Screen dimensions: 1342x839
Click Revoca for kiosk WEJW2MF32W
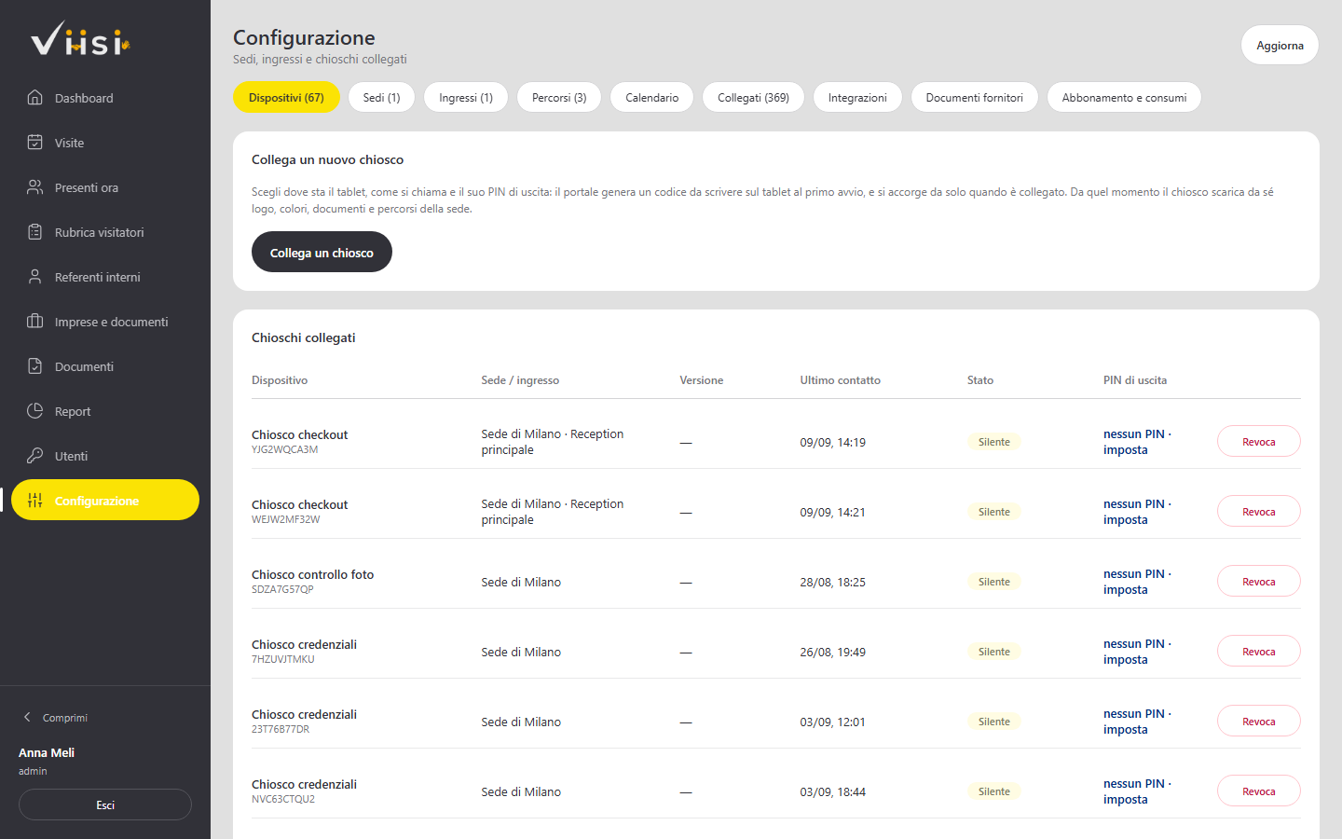tap(1258, 511)
